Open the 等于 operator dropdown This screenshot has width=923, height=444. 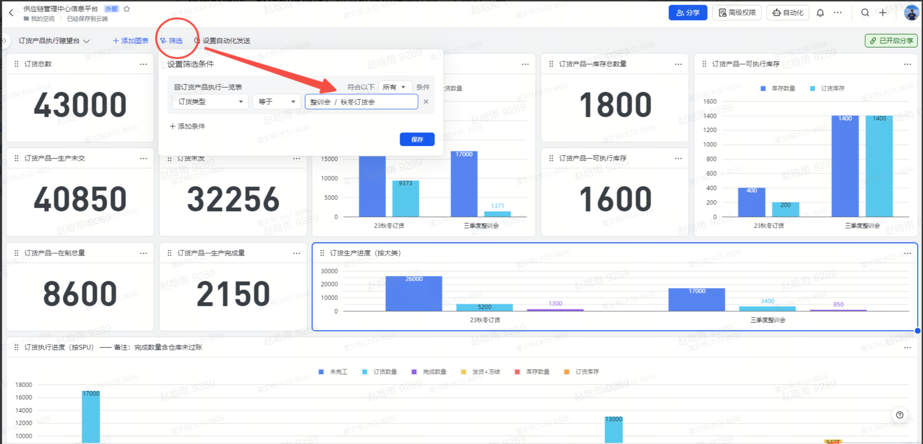click(276, 102)
